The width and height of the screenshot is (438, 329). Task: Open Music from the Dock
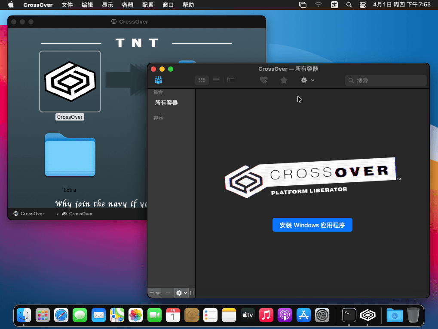[x=266, y=315]
